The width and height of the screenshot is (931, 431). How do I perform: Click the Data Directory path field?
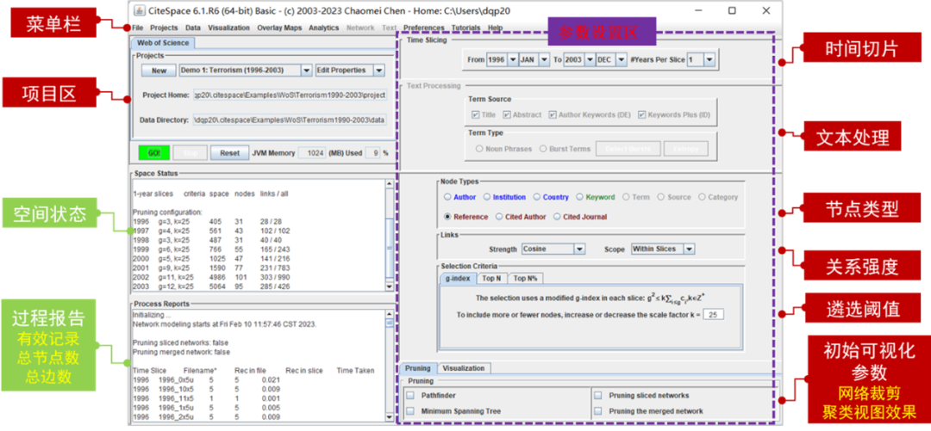point(291,120)
